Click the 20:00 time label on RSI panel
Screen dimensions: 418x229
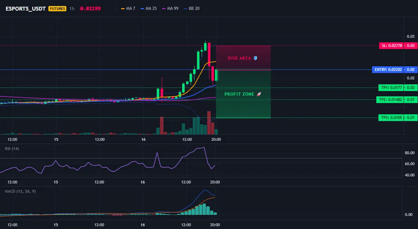pyautogui.click(x=215, y=182)
